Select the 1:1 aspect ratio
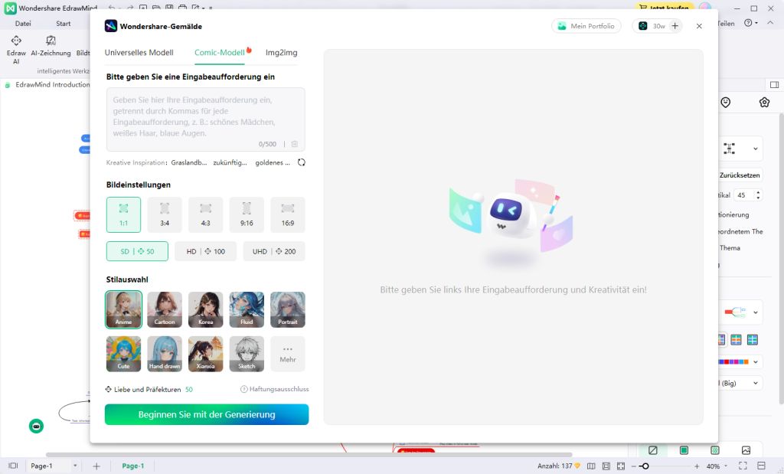 (123, 214)
